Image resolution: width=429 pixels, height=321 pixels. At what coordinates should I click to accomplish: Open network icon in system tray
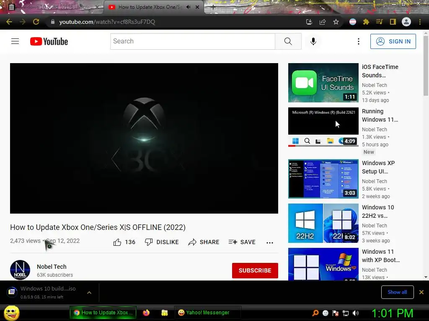(x=346, y=313)
